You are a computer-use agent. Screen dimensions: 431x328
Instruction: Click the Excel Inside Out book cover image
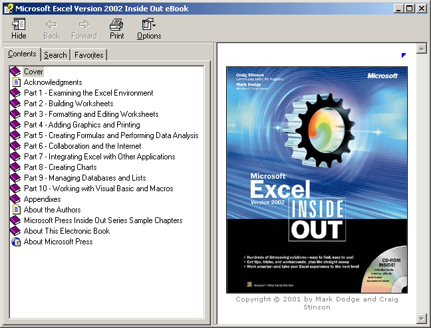[x=317, y=180]
